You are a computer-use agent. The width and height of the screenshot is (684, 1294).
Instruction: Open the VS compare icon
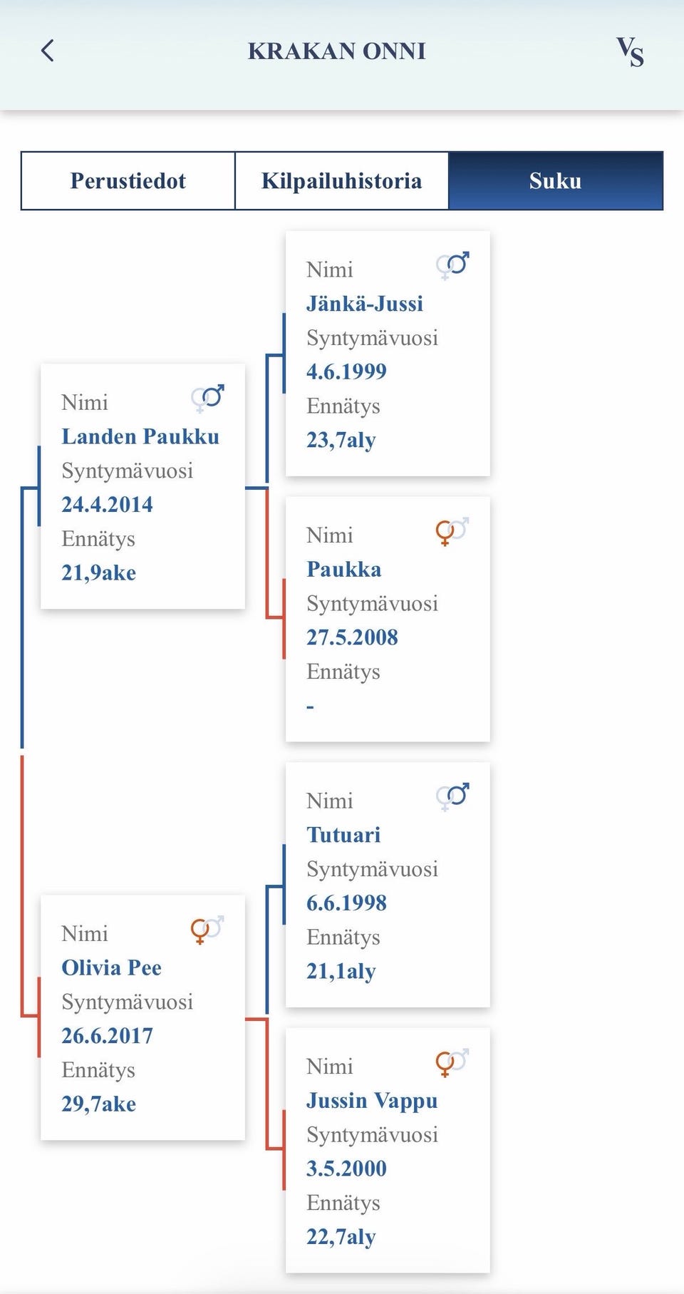[630, 52]
